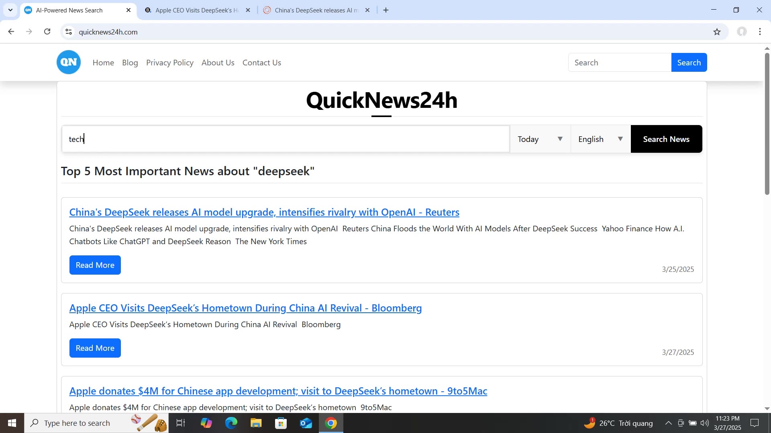Open the Reuters DeepSeek AI model upgrade article

tap(264, 212)
